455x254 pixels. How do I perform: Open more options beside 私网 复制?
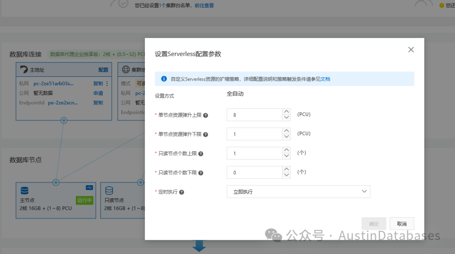coord(107,84)
